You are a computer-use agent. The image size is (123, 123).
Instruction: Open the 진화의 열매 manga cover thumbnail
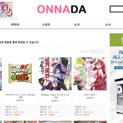point(90,74)
